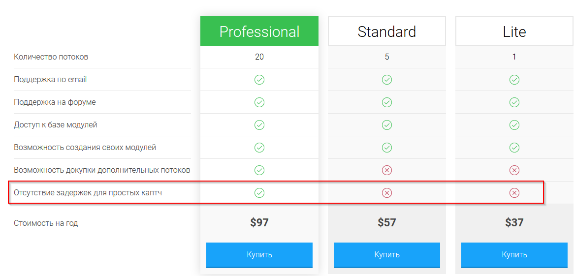Click the Professional email support checkmark icon
Image resolution: width=574 pixels, height=276 pixels.
coord(259,79)
